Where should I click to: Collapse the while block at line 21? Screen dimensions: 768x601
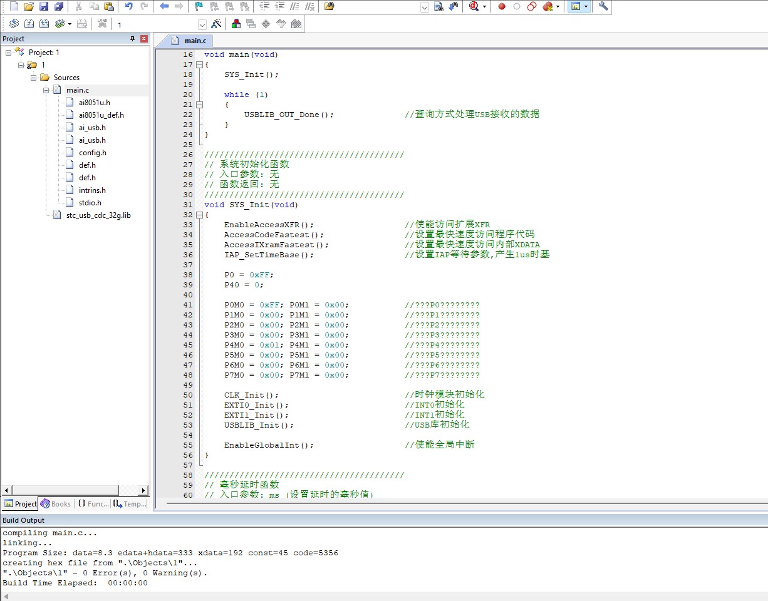(x=199, y=105)
